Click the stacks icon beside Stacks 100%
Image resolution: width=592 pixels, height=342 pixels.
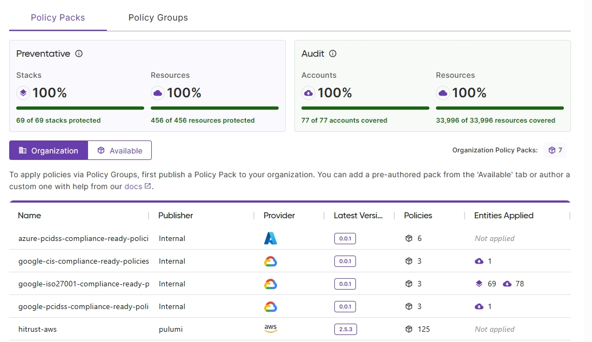(x=23, y=92)
